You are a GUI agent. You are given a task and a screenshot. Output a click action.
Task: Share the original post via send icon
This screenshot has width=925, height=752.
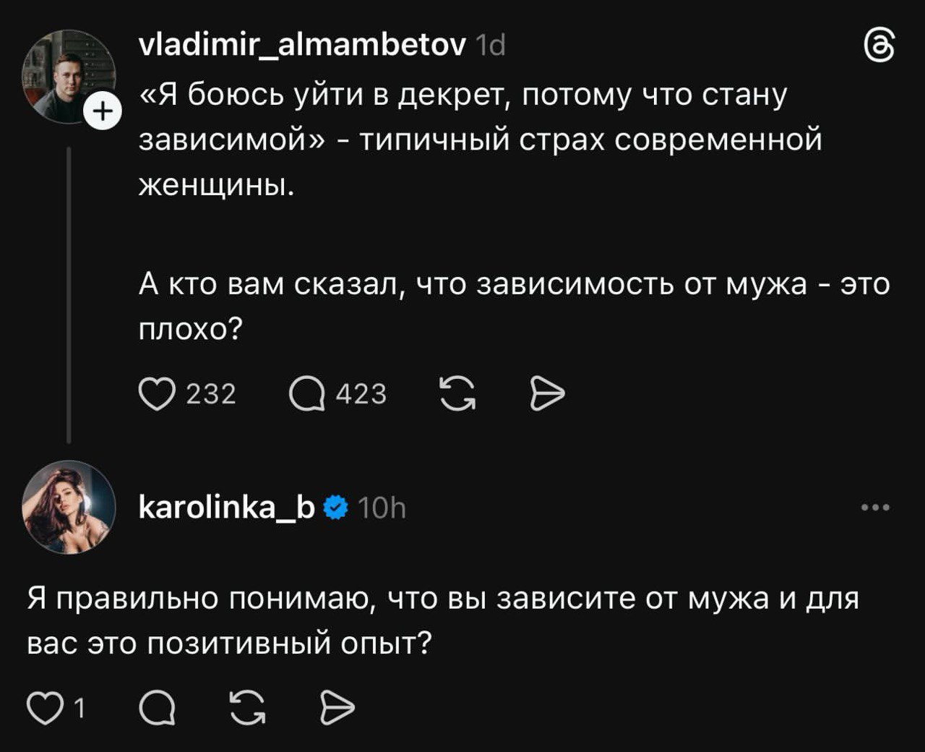point(547,394)
